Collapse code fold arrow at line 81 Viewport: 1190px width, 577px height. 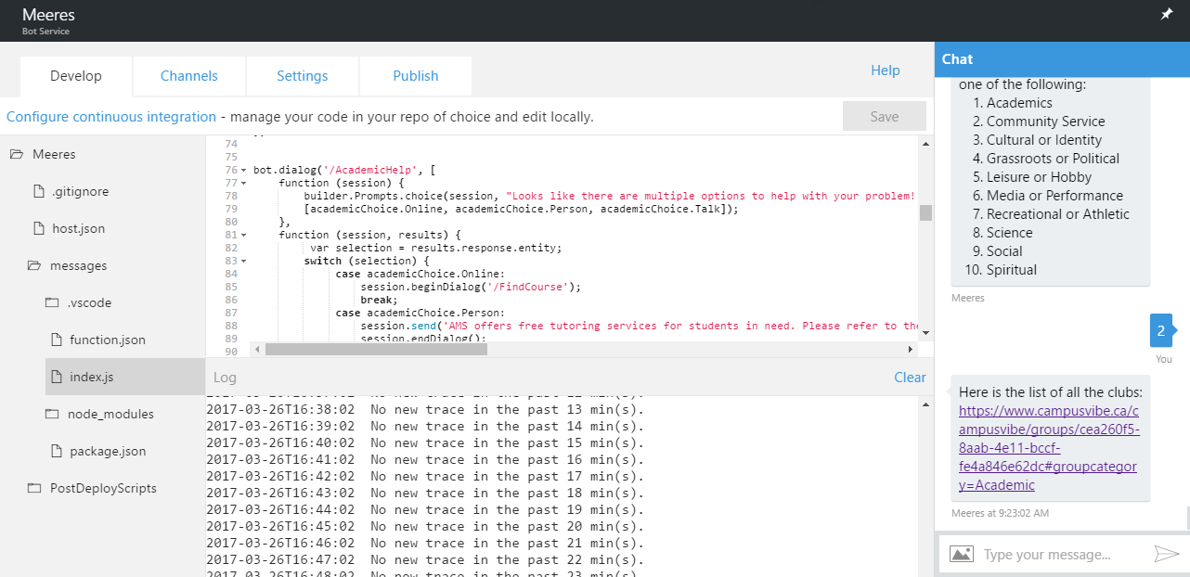pyautogui.click(x=243, y=236)
